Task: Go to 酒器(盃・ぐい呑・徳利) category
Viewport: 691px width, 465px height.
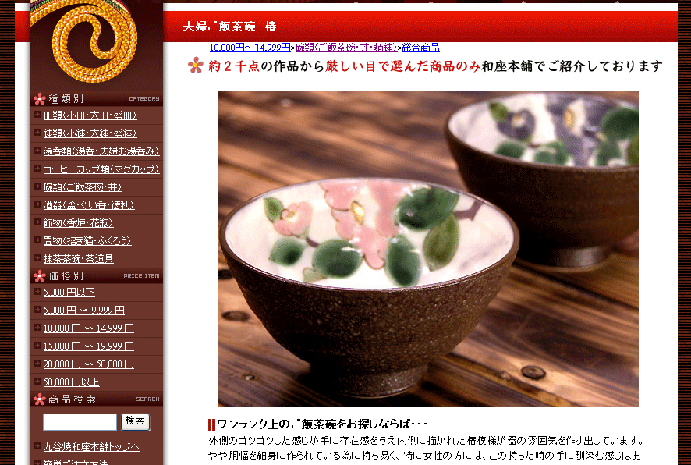Action: tap(89, 205)
